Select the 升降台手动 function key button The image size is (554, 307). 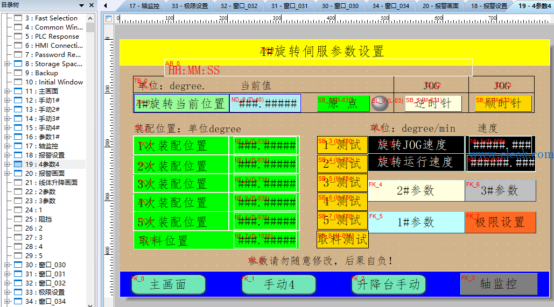click(x=388, y=284)
